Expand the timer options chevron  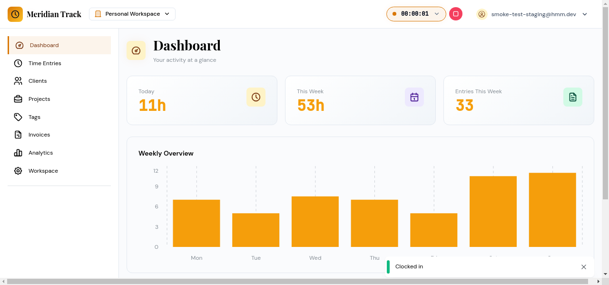tap(437, 14)
